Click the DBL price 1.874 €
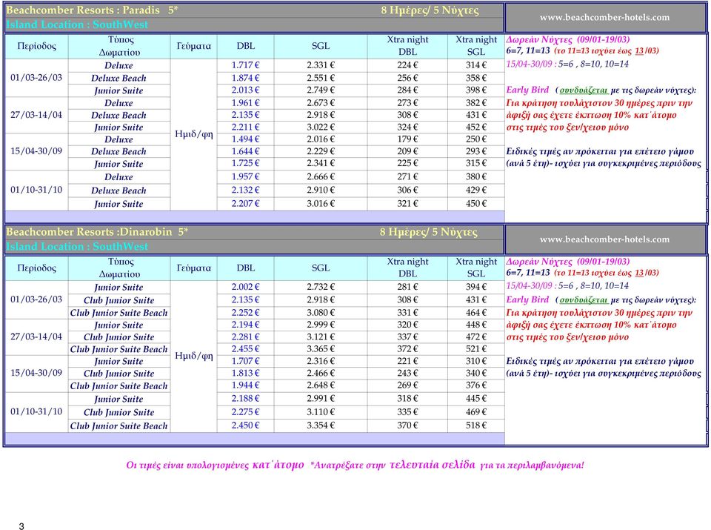This screenshot has height=530, width=711. click(245, 78)
